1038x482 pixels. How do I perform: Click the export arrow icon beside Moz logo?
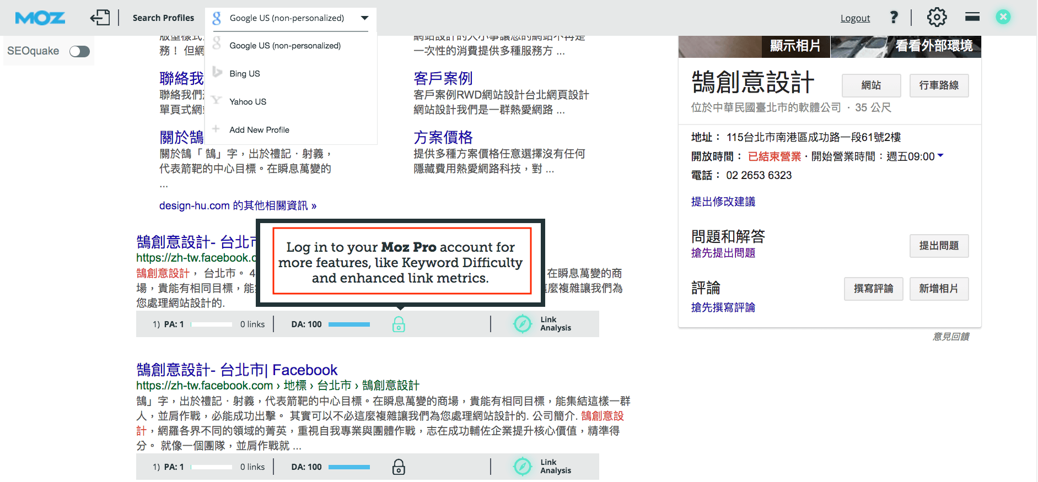(100, 18)
